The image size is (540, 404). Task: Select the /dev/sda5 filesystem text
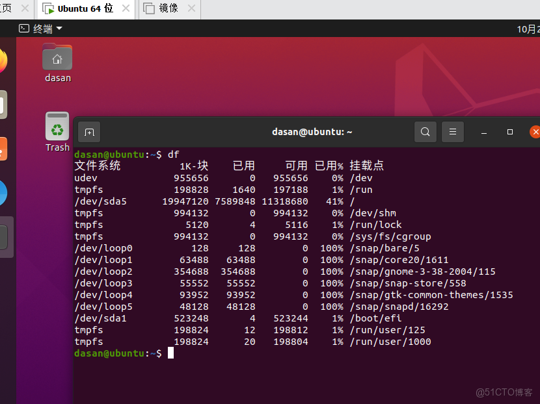pyautogui.click(x=101, y=201)
